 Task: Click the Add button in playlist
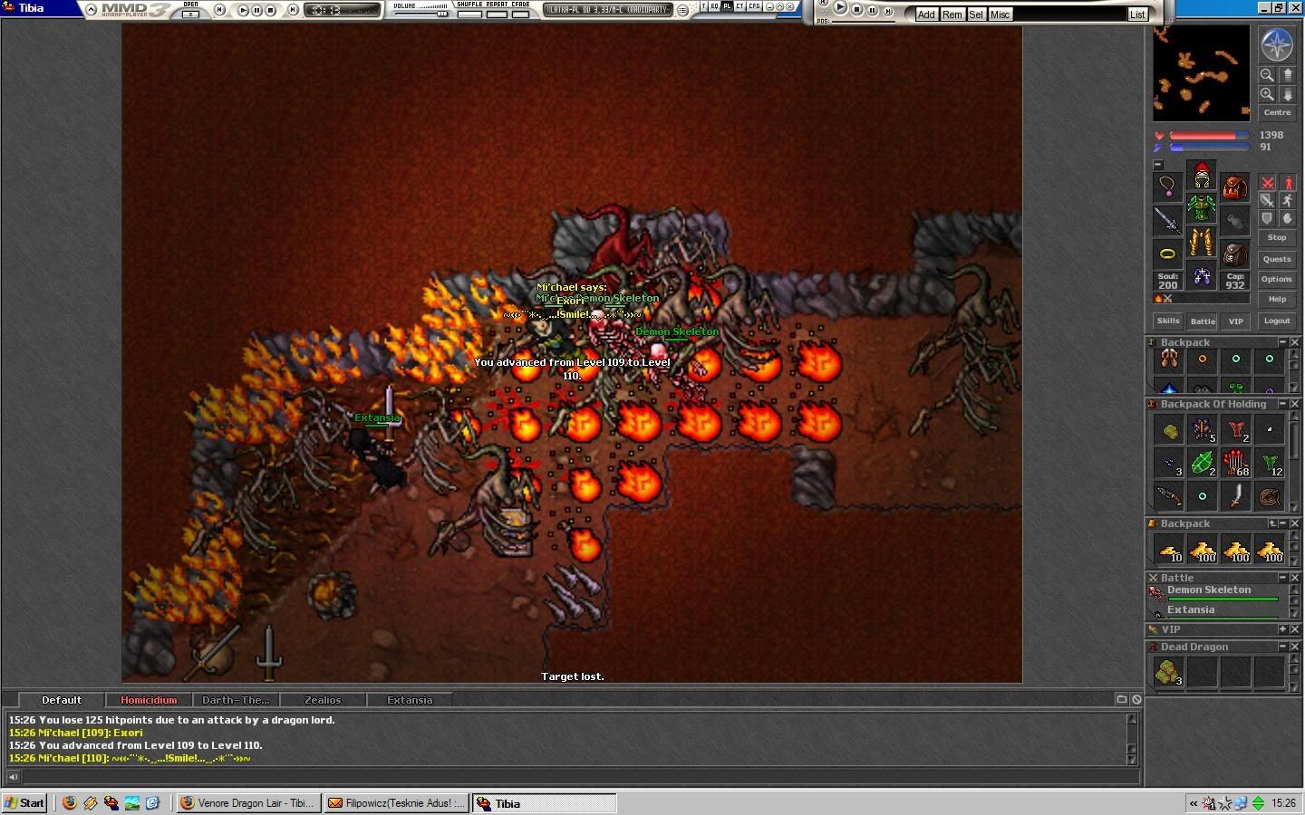[x=926, y=14]
